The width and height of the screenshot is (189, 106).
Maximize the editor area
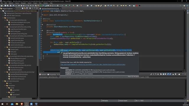(x=185, y=8)
